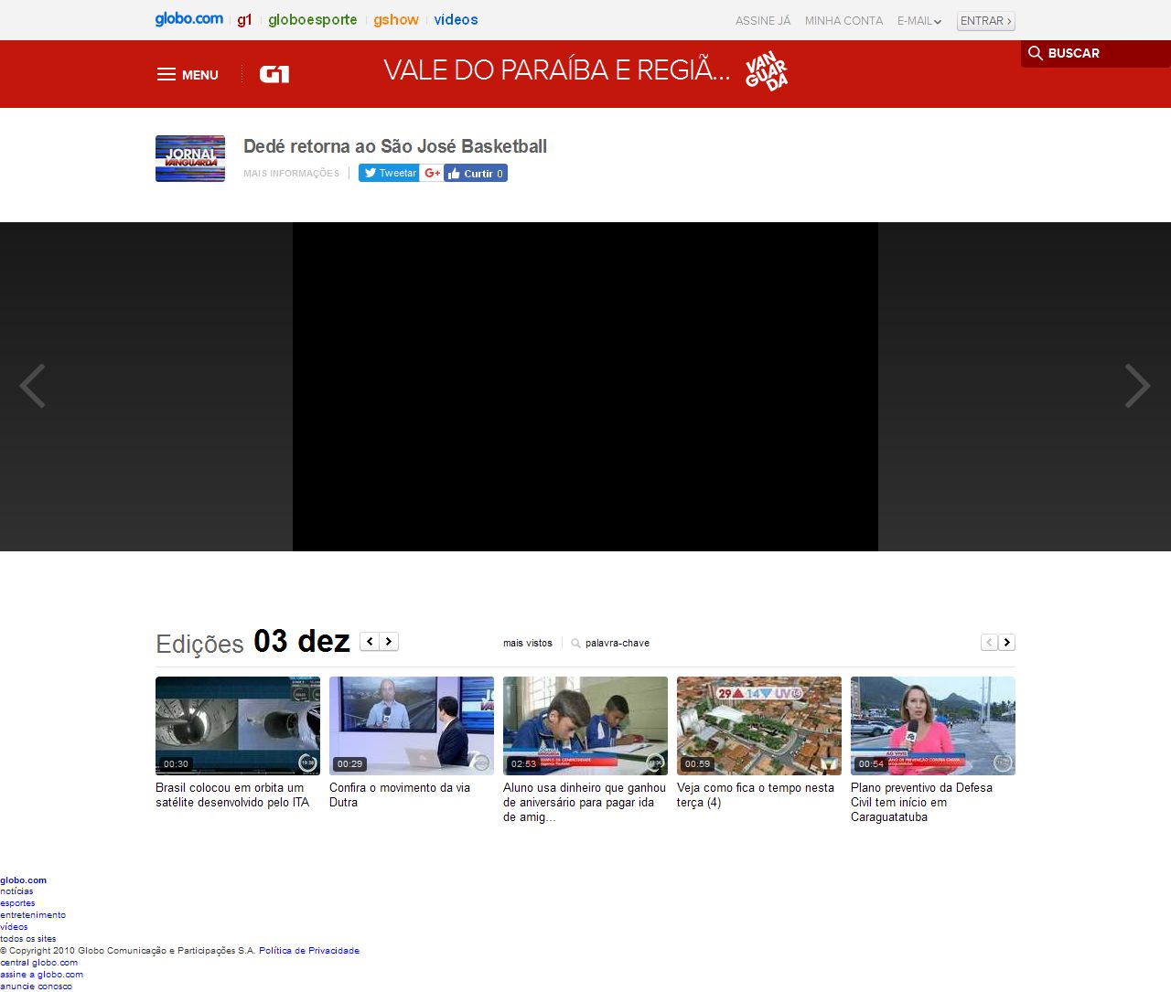Open the hamburger MENU icon
The width and height of the screenshot is (1171, 992).
pyautogui.click(x=166, y=75)
